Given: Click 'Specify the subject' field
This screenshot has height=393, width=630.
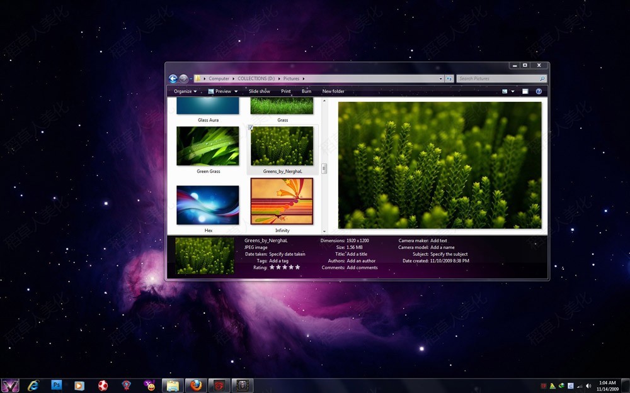Looking at the screenshot, I should tap(449, 254).
